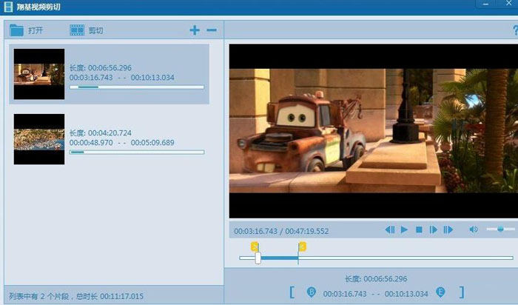Click first clip's range progress bar

(137, 87)
